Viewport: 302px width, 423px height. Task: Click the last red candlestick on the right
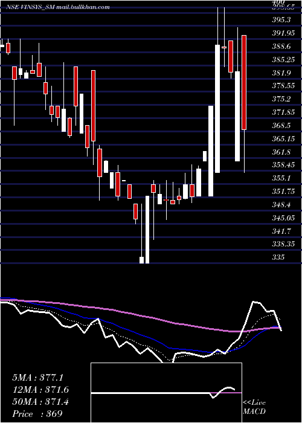[244, 82]
